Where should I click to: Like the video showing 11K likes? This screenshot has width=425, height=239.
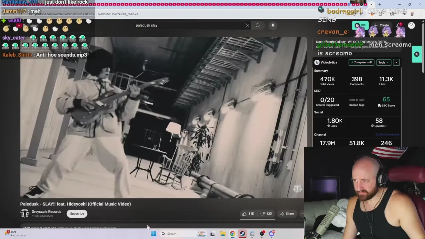pyautogui.click(x=248, y=214)
